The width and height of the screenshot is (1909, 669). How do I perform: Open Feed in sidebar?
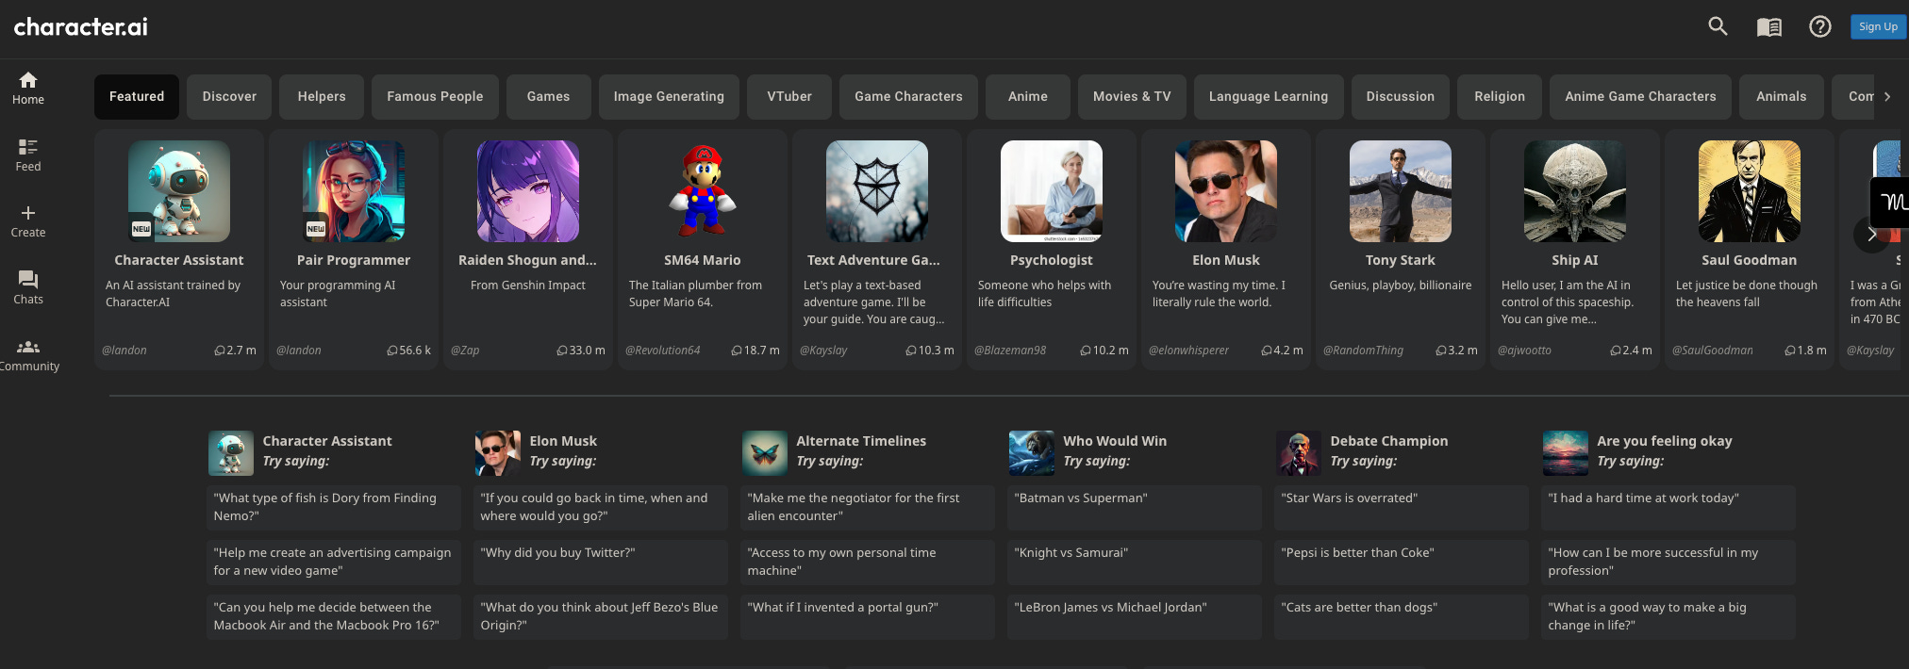pos(28,155)
